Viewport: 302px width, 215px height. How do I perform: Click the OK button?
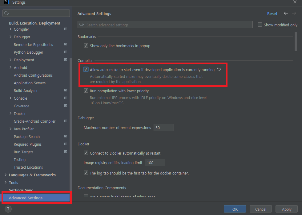click(x=235, y=209)
